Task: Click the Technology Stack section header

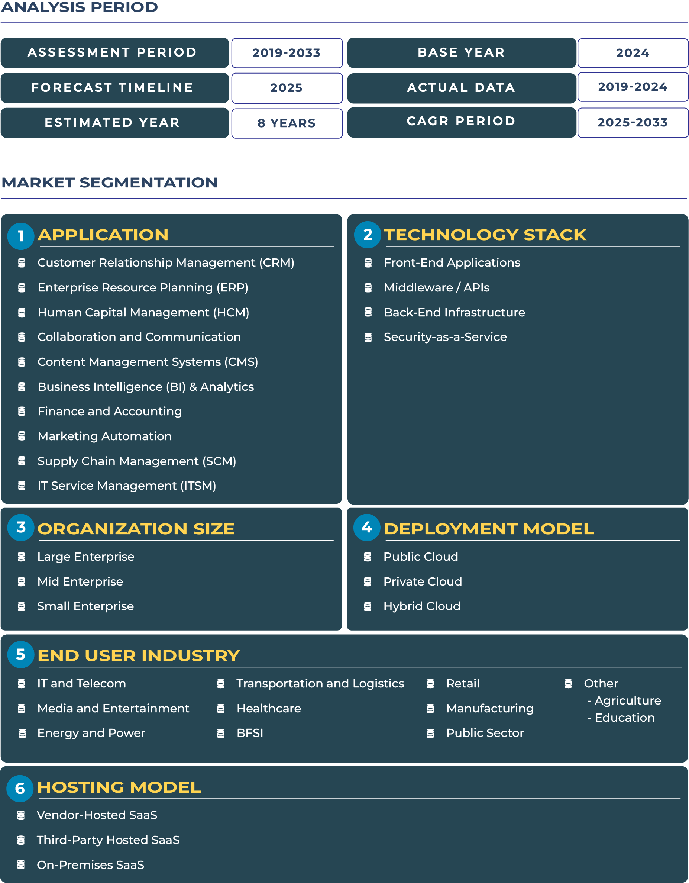Action: pyautogui.click(x=485, y=235)
